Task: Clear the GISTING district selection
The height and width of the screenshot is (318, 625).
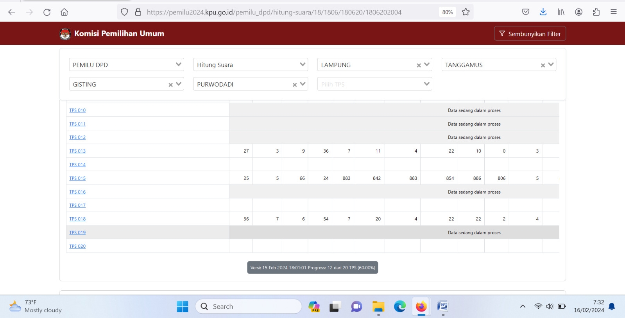Action: (x=170, y=85)
